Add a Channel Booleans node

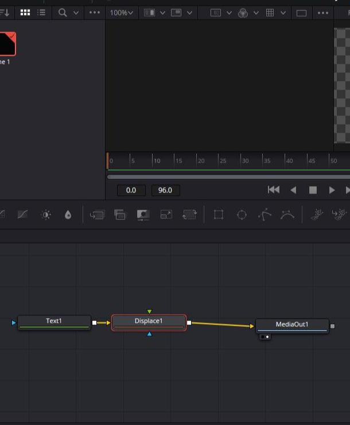pos(120,215)
